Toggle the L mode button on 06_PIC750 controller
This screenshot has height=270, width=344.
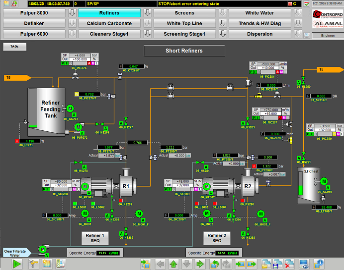[343, 134]
